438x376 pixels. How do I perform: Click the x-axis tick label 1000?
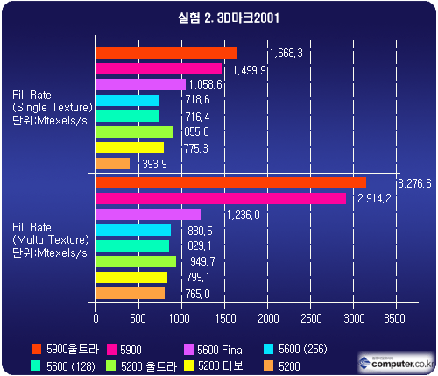(180, 318)
